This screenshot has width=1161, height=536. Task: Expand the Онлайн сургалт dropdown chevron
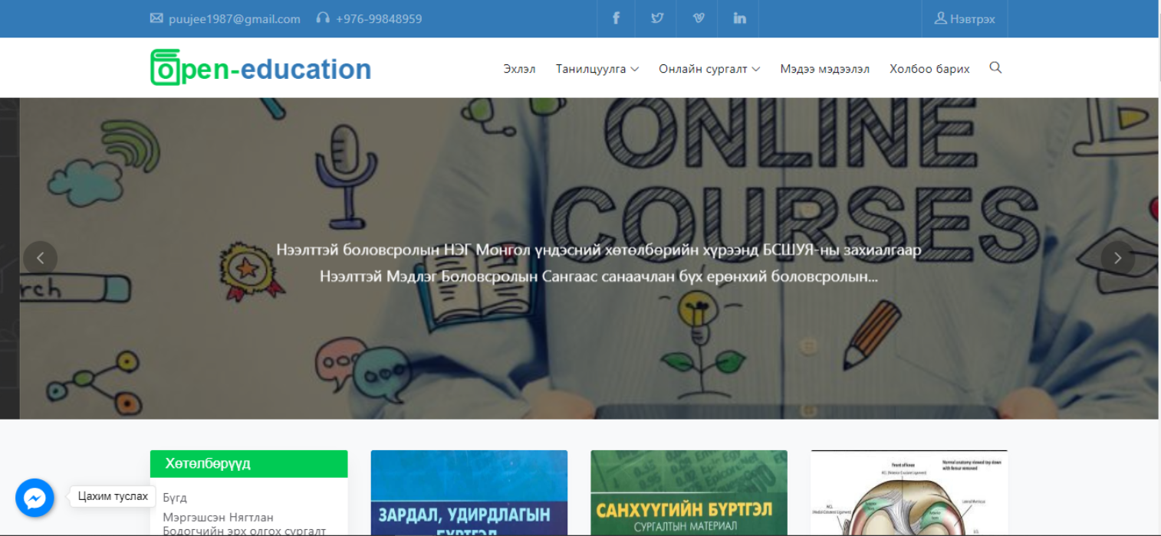click(756, 69)
